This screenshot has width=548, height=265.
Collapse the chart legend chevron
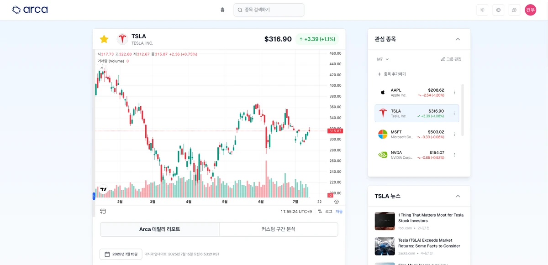(102, 68)
